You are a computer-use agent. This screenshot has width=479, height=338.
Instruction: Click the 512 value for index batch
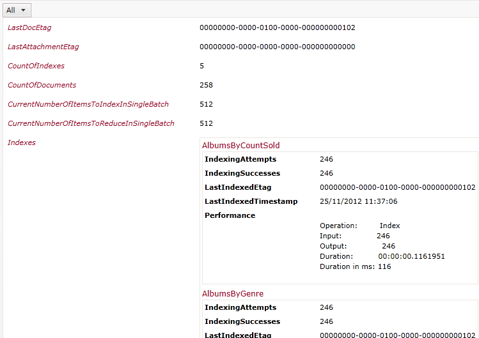pyautogui.click(x=206, y=104)
